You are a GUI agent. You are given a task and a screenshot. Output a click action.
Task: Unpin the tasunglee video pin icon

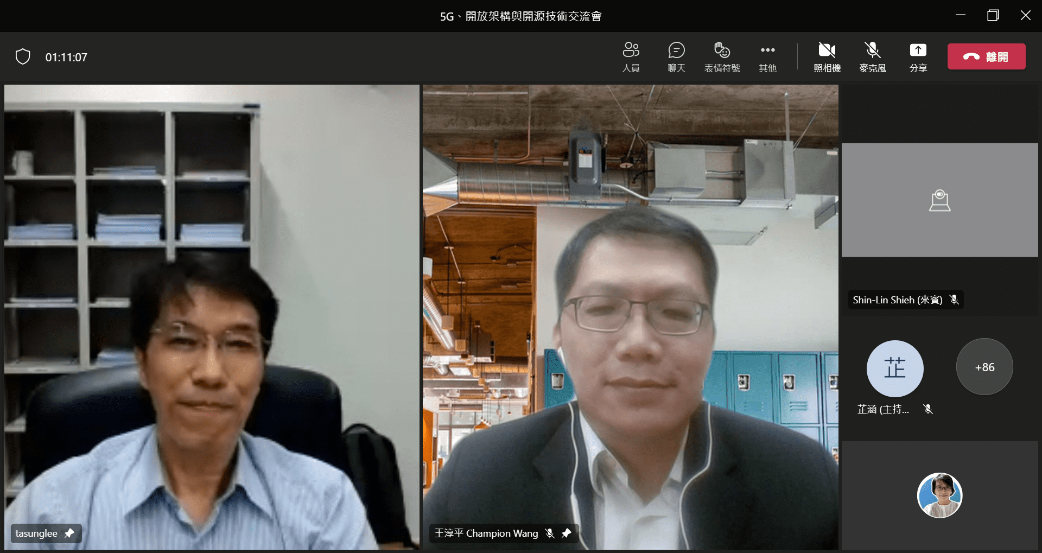click(x=69, y=533)
